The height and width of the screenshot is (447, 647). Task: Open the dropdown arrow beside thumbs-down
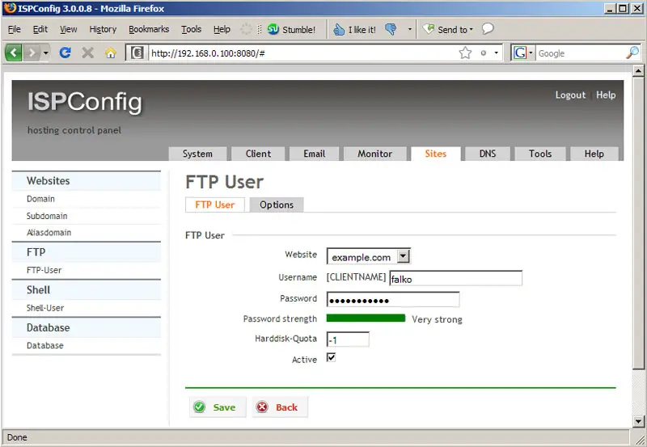[409, 29]
